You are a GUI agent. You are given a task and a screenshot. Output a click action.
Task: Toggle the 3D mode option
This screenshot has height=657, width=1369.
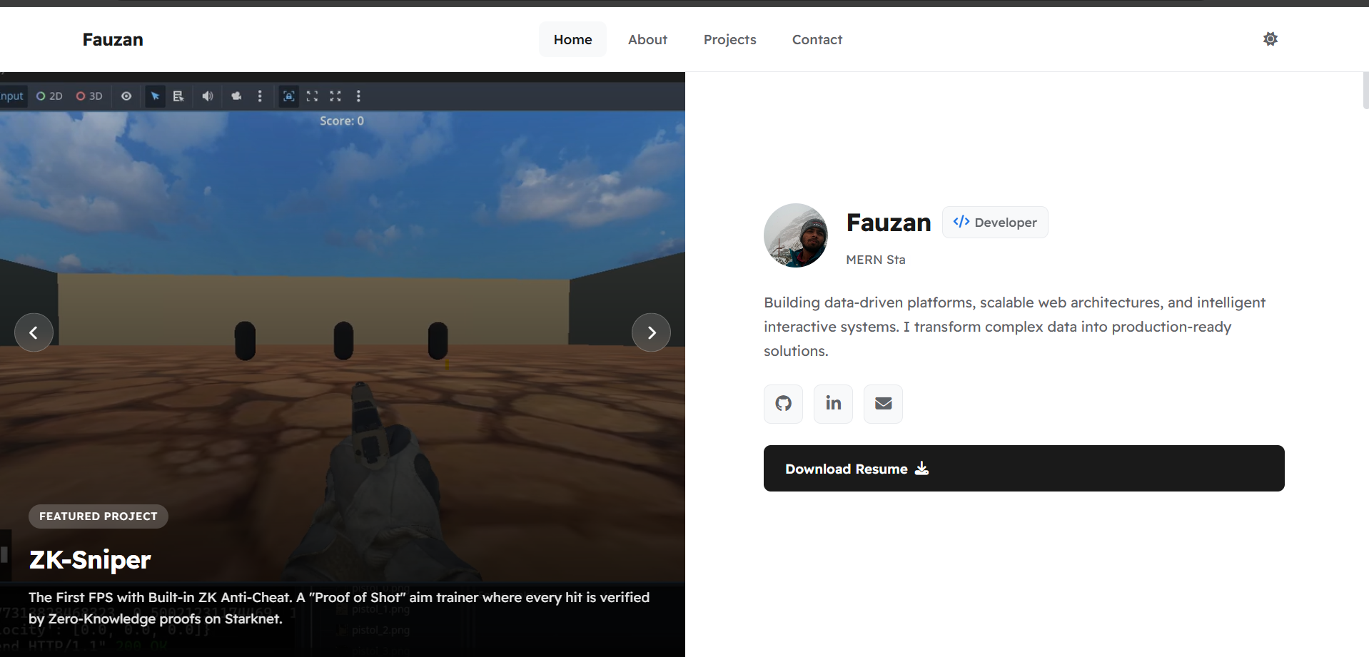[89, 96]
